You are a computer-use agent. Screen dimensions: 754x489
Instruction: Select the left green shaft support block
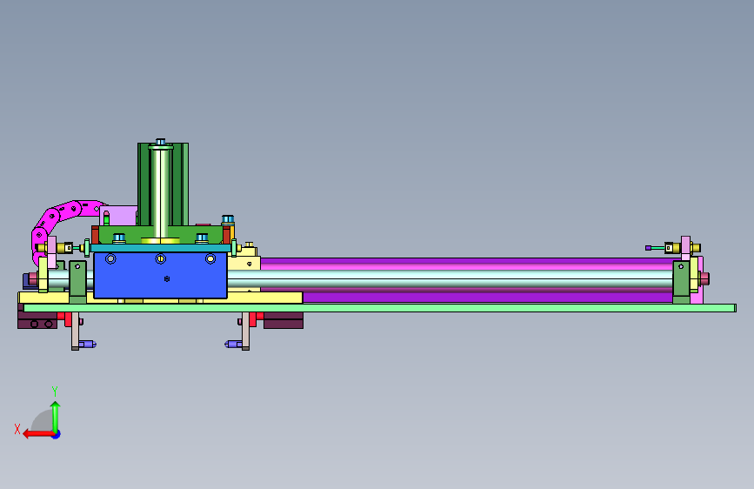click(78, 282)
